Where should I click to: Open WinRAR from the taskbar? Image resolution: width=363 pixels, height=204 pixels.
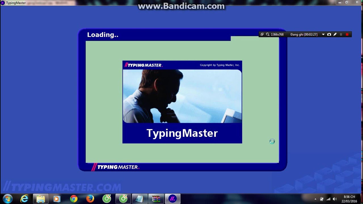click(x=156, y=199)
